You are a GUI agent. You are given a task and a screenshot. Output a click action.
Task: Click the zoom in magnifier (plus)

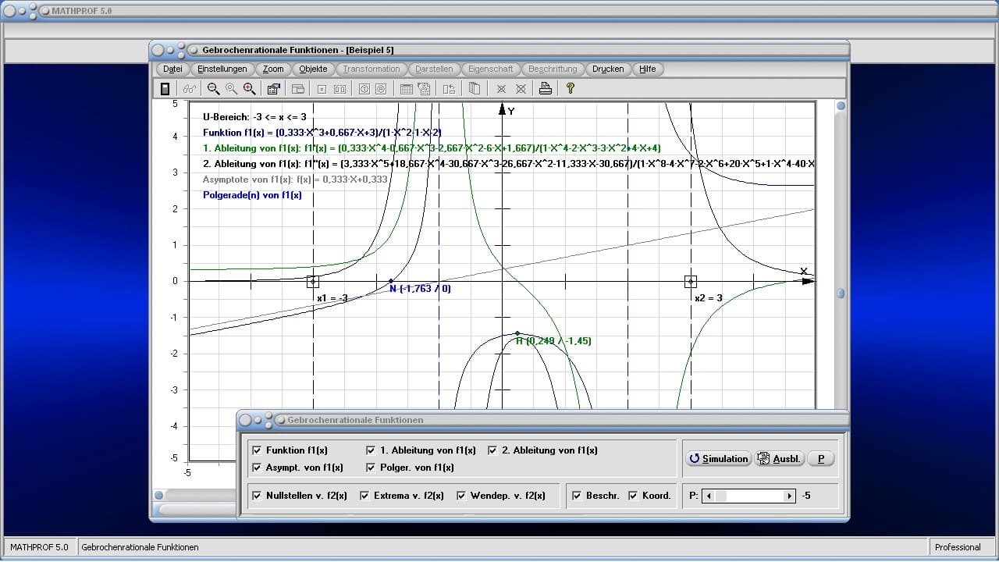tap(249, 89)
